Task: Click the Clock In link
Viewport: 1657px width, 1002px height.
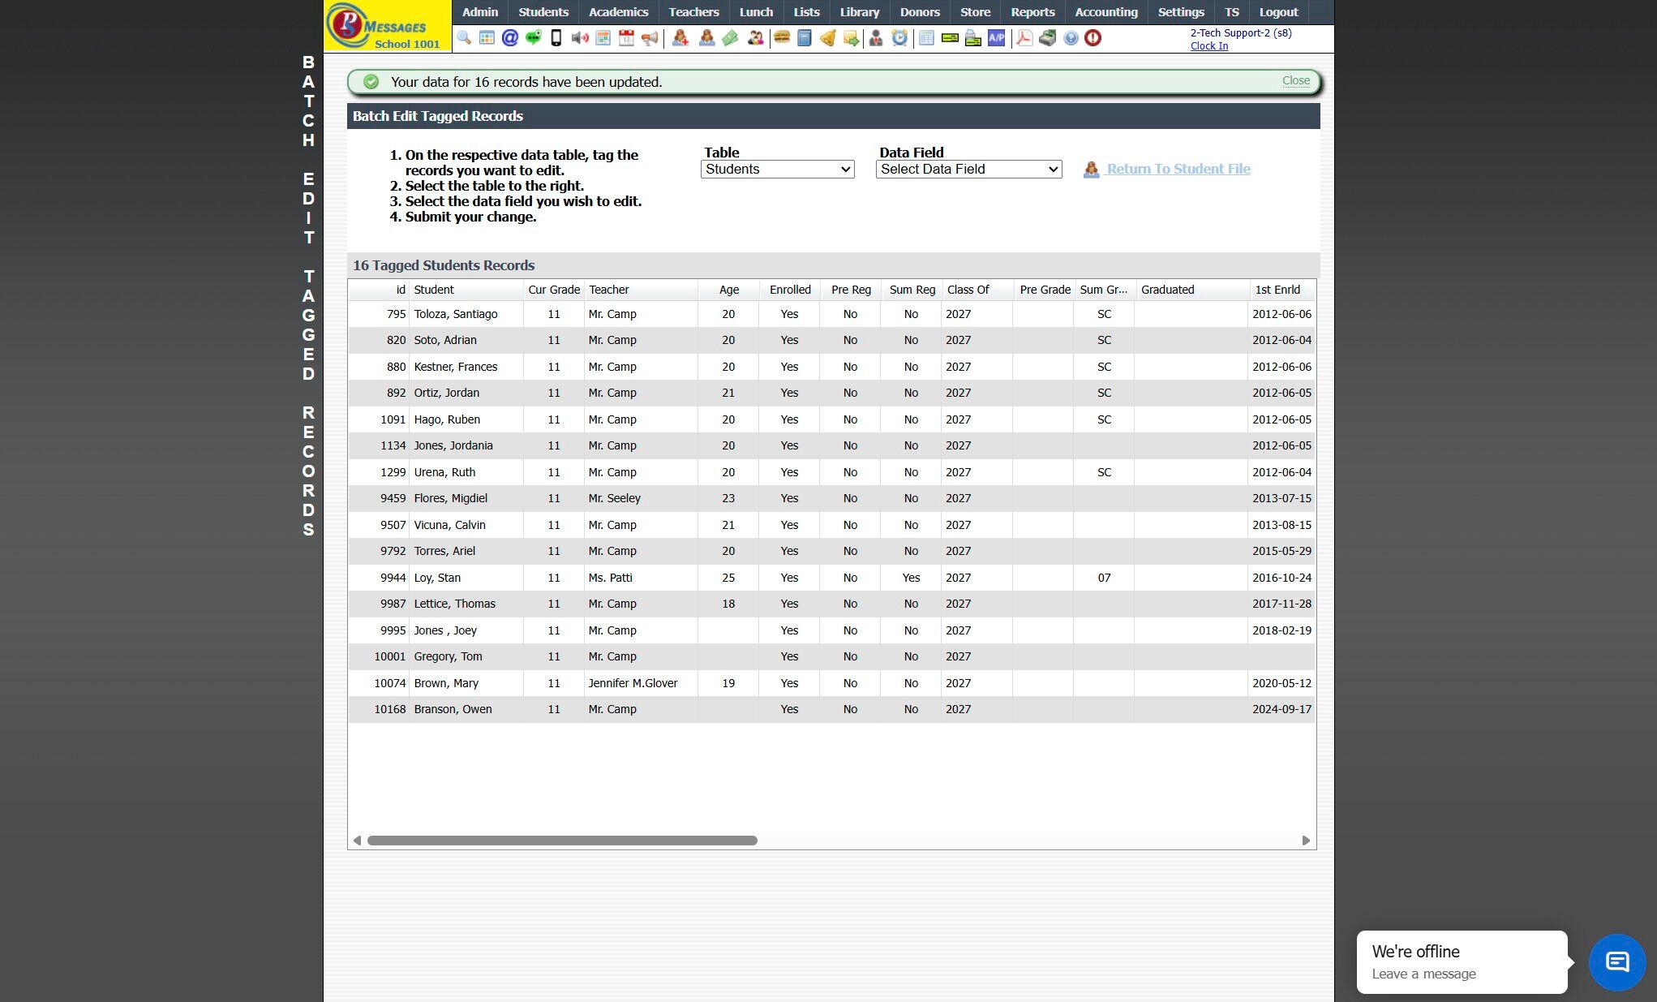Action: [x=1208, y=46]
